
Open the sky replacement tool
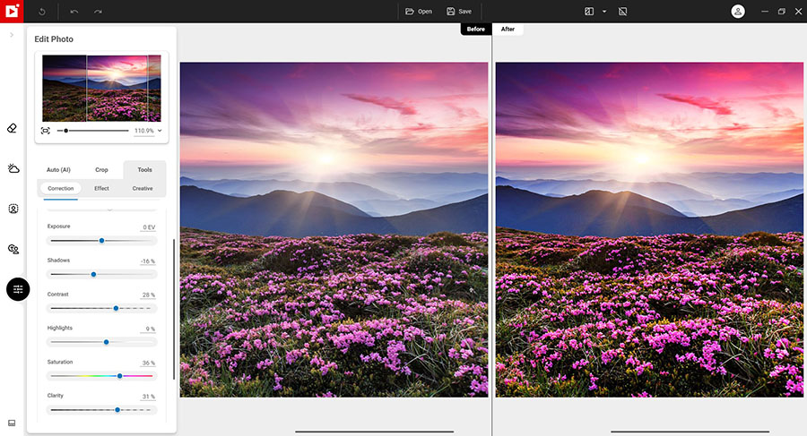point(13,168)
